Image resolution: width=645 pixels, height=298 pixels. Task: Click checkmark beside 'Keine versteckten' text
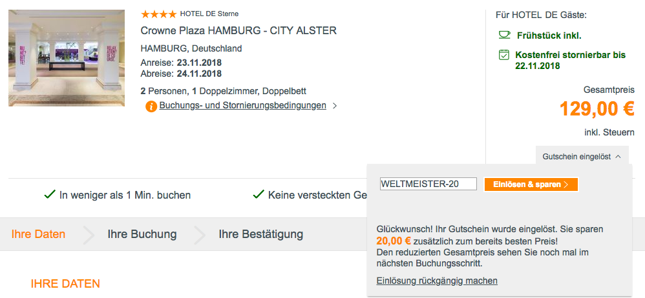click(259, 194)
